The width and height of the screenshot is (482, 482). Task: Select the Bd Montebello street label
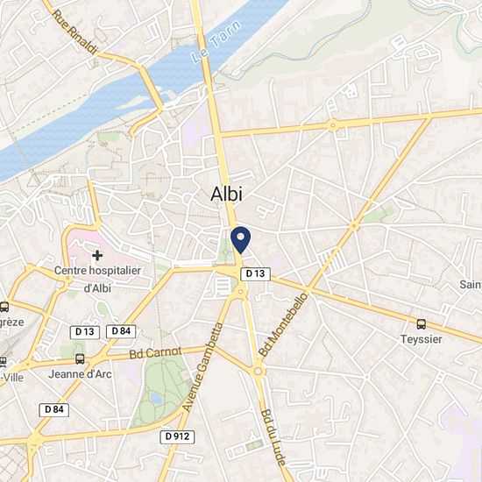pyautogui.click(x=283, y=324)
